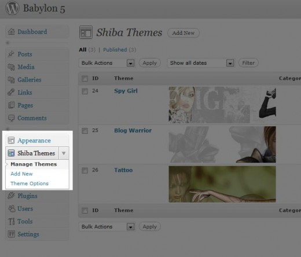Open Comments menu item
301x257 pixels.
pyautogui.click(x=32, y=118)
